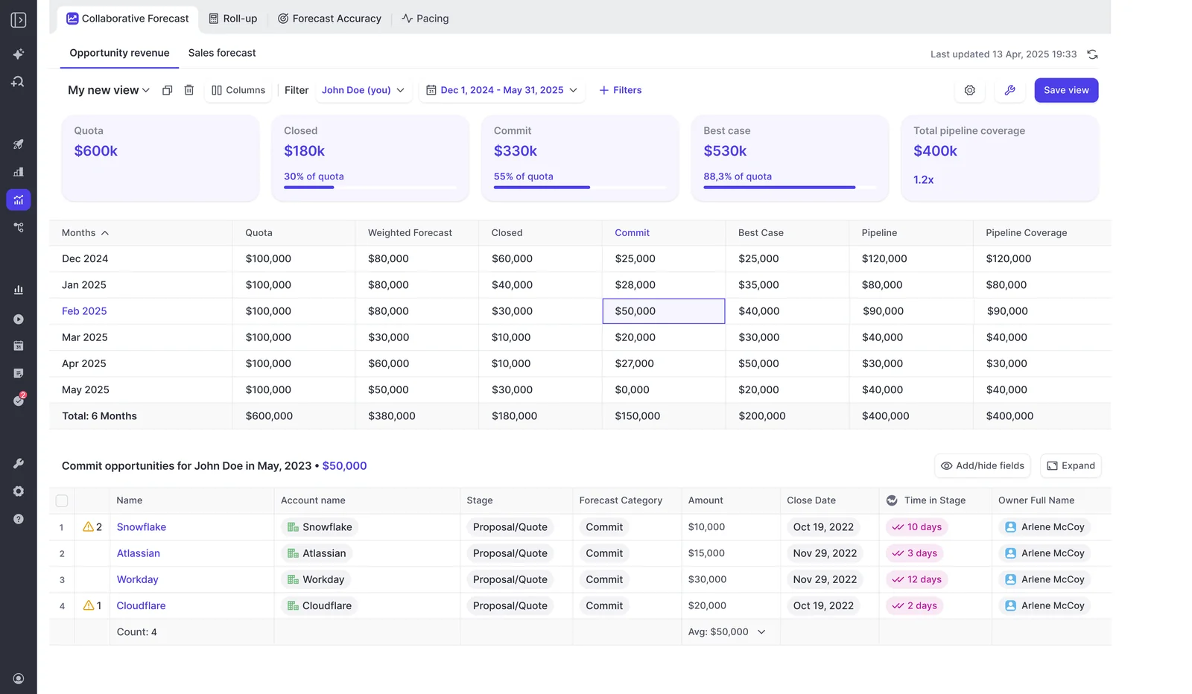Click the Pipeline Coverage column header
The height and width of the screenshot is (694, 1192).
(x=1026, y=233)
